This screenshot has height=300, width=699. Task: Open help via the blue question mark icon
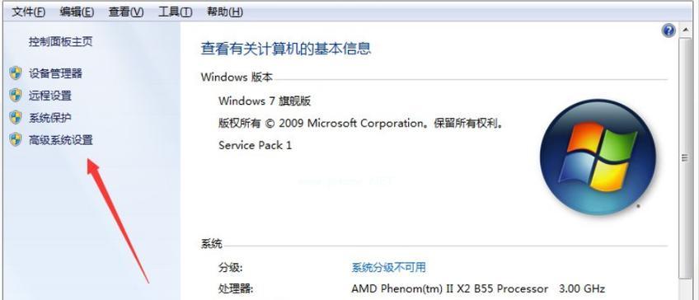(669, 30)
